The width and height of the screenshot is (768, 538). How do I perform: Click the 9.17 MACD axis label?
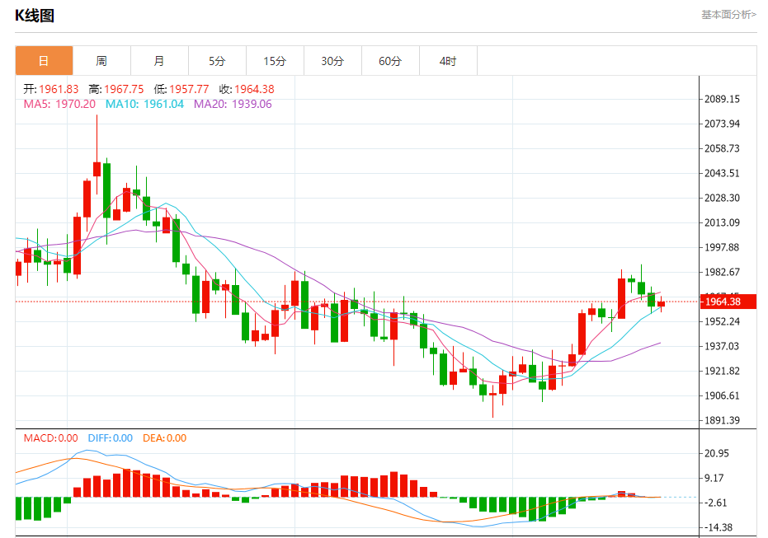coord(714,478)
